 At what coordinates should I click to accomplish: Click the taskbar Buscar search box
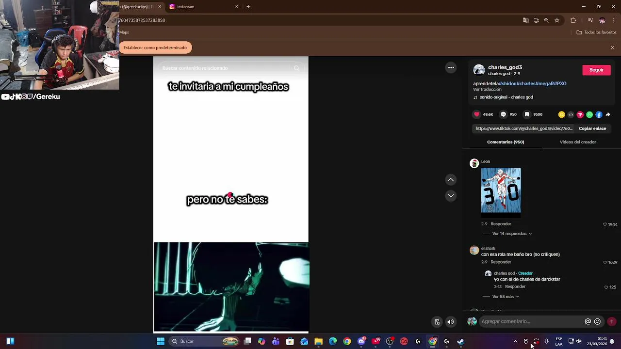coord(204,341)
